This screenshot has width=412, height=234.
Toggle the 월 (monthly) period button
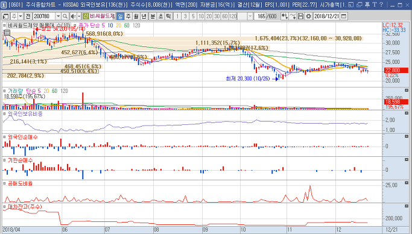click(136, 16)
